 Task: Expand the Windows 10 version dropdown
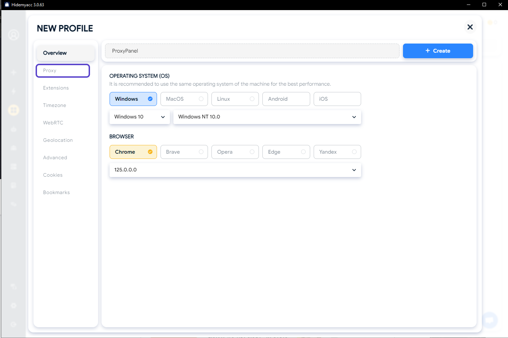(139, 117)
